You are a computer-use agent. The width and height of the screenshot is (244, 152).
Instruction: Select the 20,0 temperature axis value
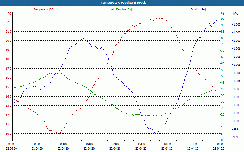[9, 41]
